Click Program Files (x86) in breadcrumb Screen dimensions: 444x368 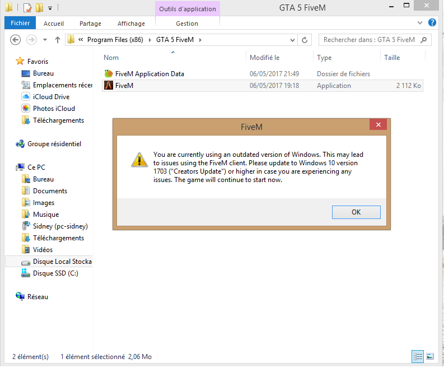click(x=115, y=40)
